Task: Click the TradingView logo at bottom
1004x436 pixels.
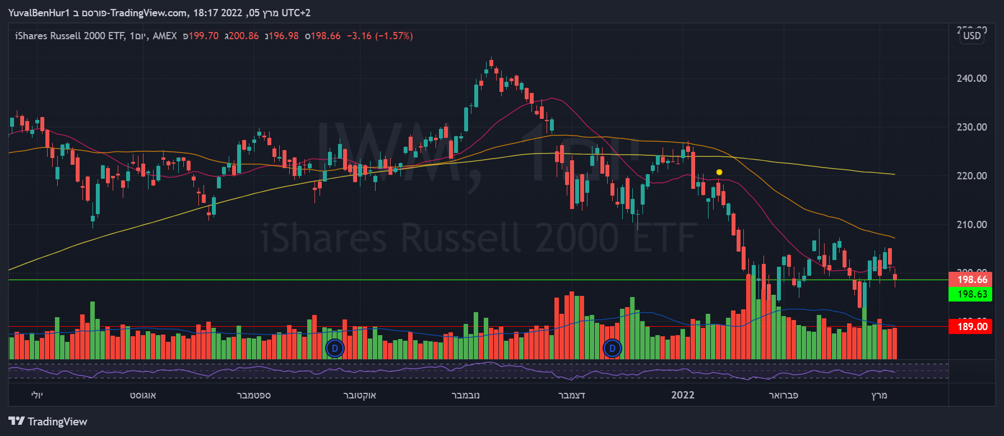Action: (48, 421)
